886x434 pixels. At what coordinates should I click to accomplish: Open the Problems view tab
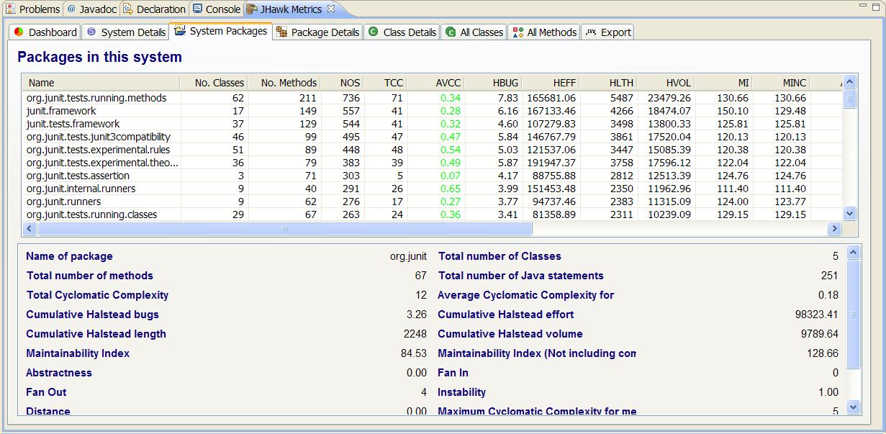(x=33, y=9)
